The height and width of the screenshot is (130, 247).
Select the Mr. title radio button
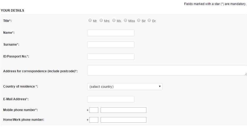(90, 21)
